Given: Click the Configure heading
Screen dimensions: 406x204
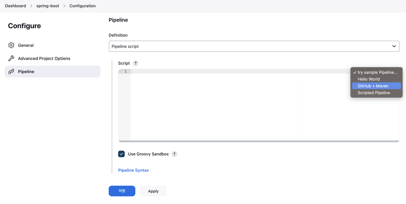Looking at the screenshot, I should 24,26.
